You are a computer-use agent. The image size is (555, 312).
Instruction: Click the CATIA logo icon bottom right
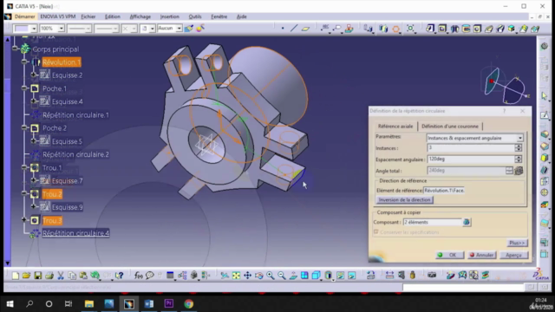tap(540, 275)
